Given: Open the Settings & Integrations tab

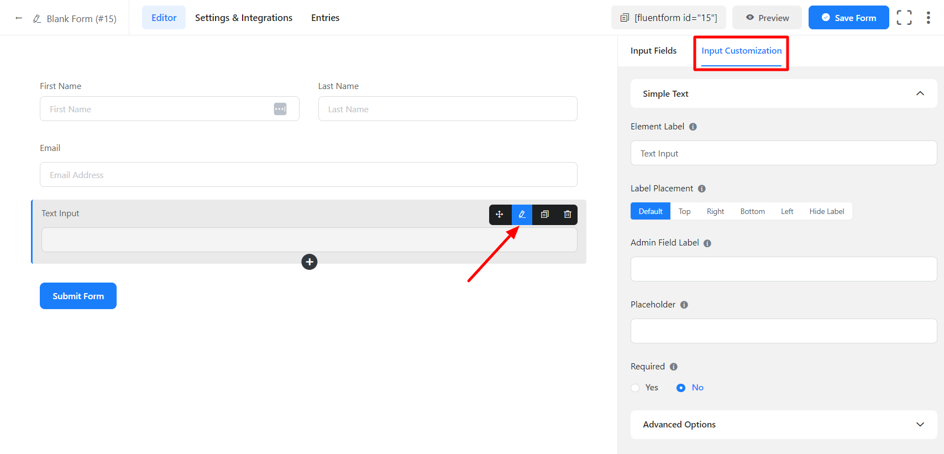Looking at the screenshot, I should click(x=244, y=18).
